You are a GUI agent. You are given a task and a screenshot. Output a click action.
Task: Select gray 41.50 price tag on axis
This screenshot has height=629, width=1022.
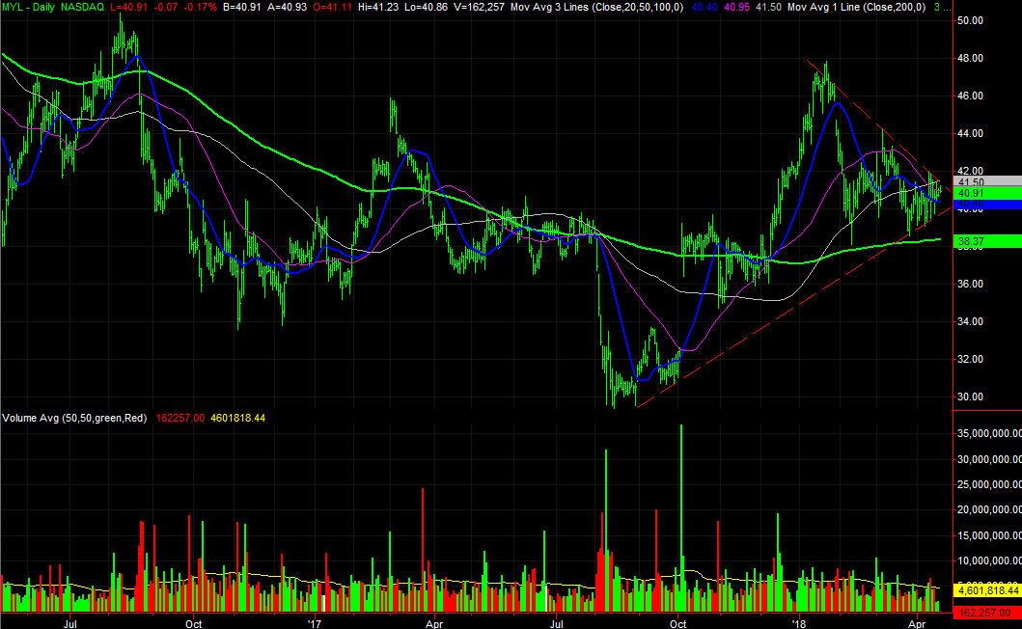987,181
